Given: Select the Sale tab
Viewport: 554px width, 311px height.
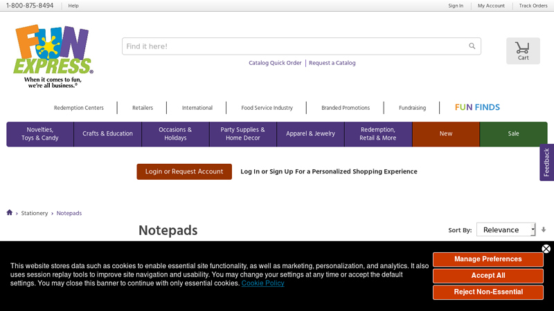Looking at the screenshot, I should pos(513,134).
